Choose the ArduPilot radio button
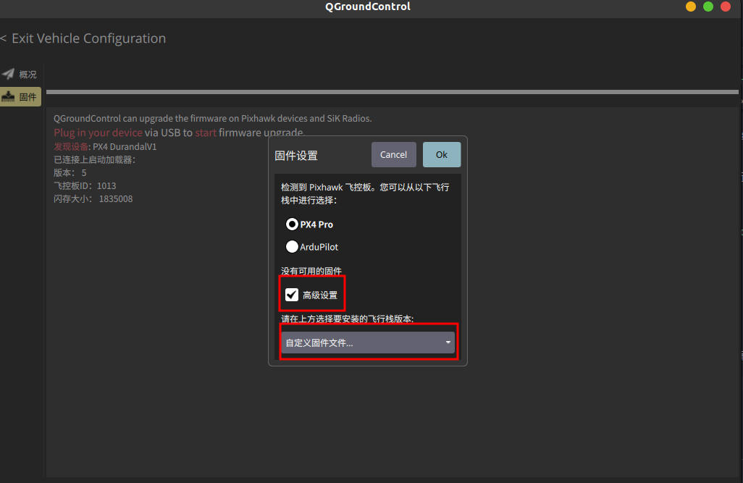Screen dimensions: 743x483 [x=293, y=247]
